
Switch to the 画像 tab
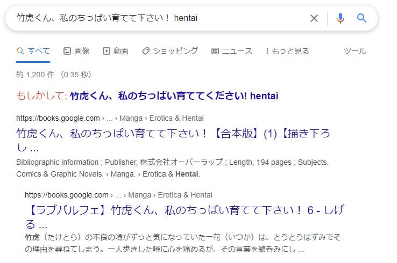[76, 51]
